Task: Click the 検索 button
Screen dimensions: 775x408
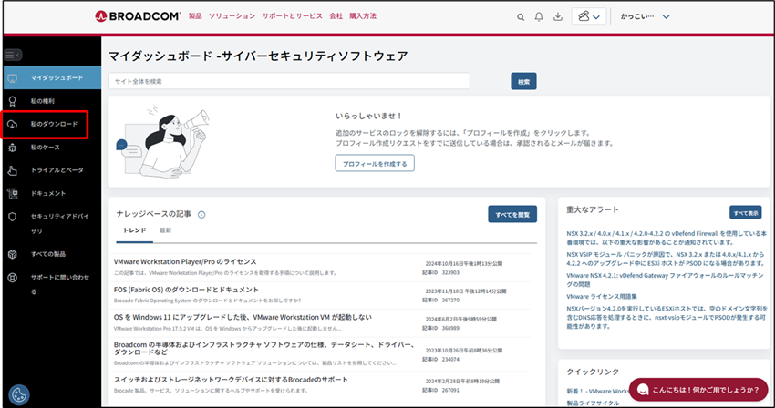Action: click(523, 81)
